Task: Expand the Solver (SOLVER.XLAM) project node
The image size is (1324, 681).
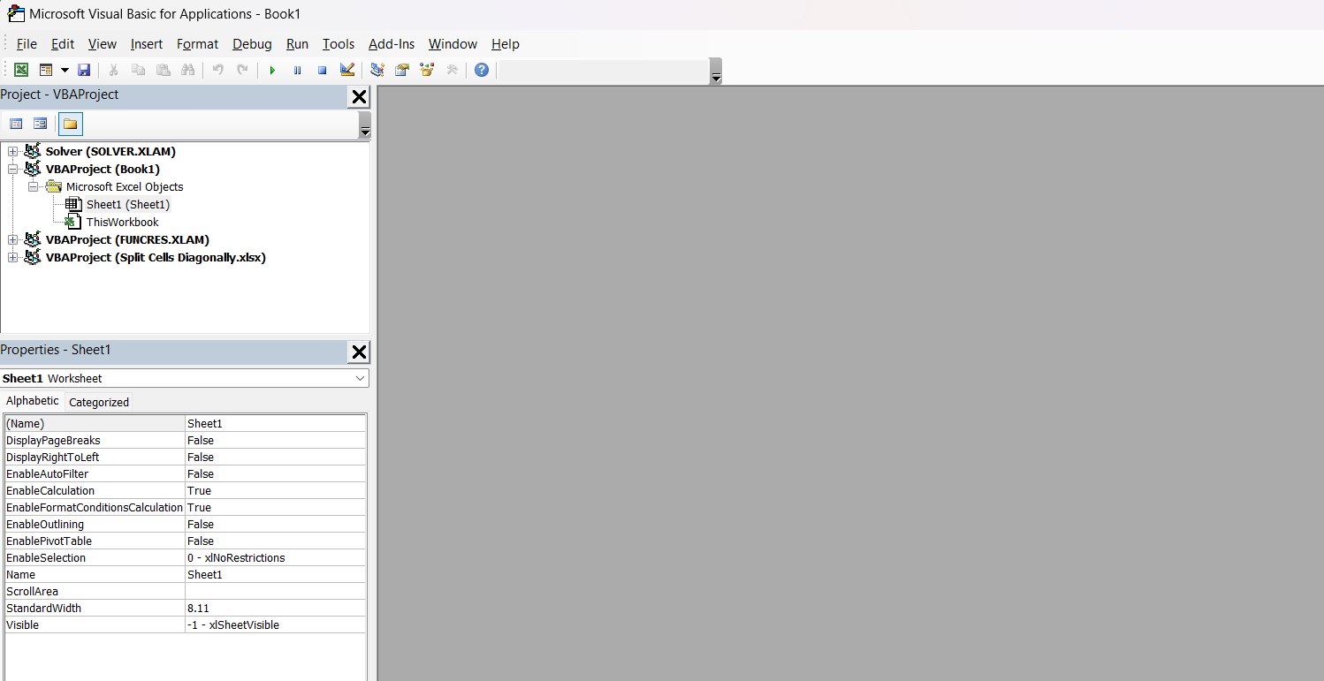Action: (12, 151)
